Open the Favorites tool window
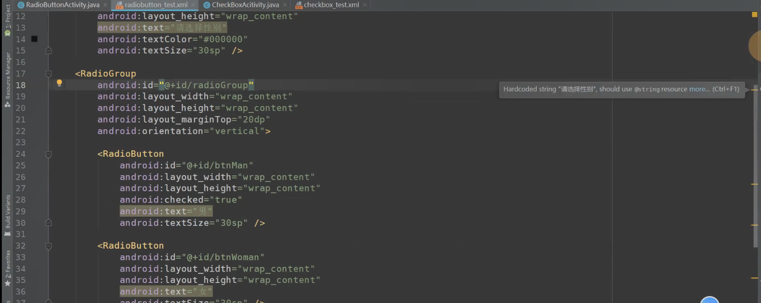The image size is (761, 303). [8, 269]
